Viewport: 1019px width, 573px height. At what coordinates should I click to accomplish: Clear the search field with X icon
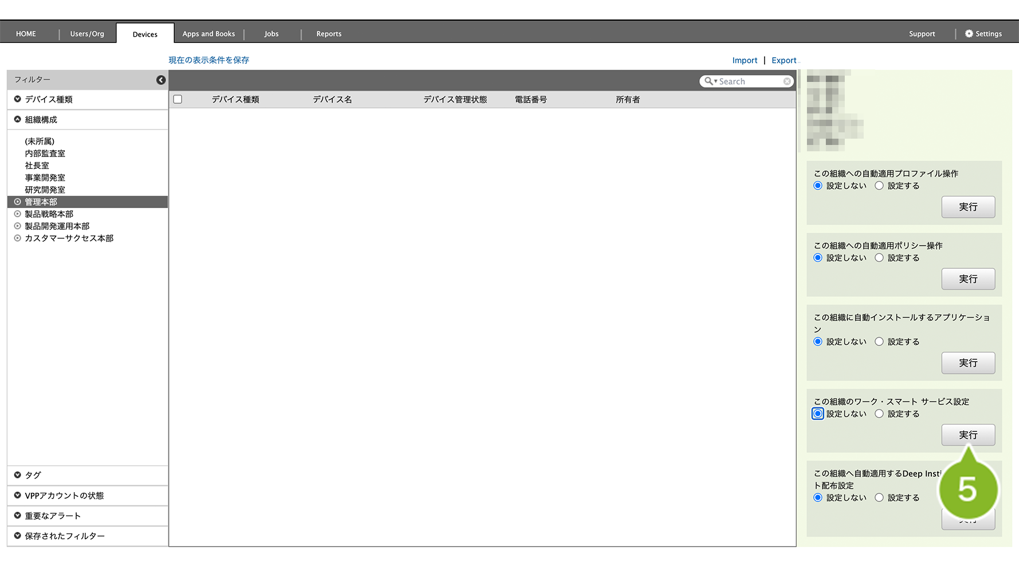click(x=787, y=82)
